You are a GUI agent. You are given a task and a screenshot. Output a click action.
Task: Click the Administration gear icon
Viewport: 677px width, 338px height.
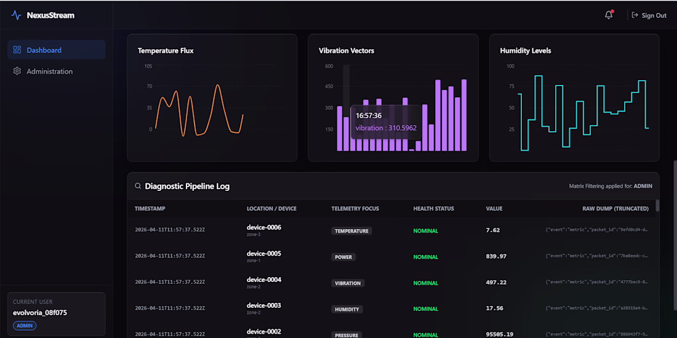coord(17,71)
